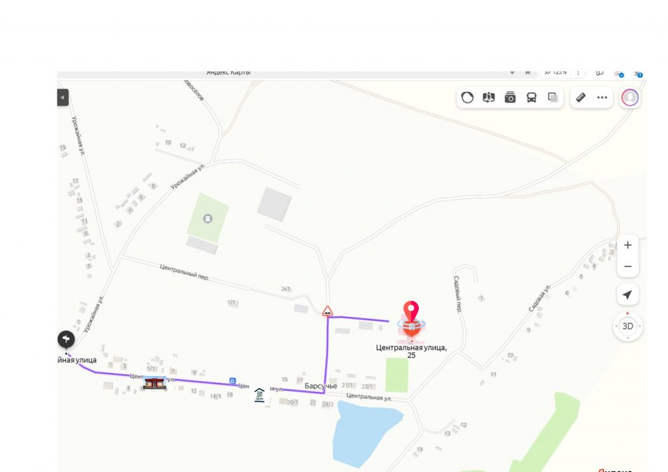Open the user profile avatar
Viewport: 668px width, 472px height.
pyautogui.click(x=630, y=98)
